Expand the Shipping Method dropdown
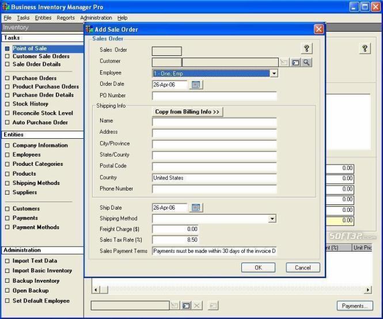383x319 pixels. coord(272,218)
